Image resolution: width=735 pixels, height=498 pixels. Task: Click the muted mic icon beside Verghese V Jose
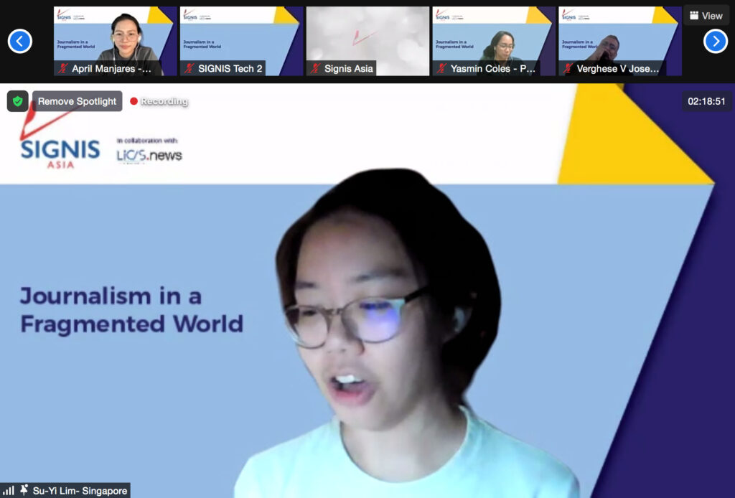[568, 69]
